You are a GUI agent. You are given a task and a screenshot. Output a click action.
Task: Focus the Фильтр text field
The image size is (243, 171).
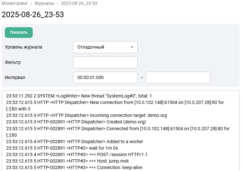[105, 62]
